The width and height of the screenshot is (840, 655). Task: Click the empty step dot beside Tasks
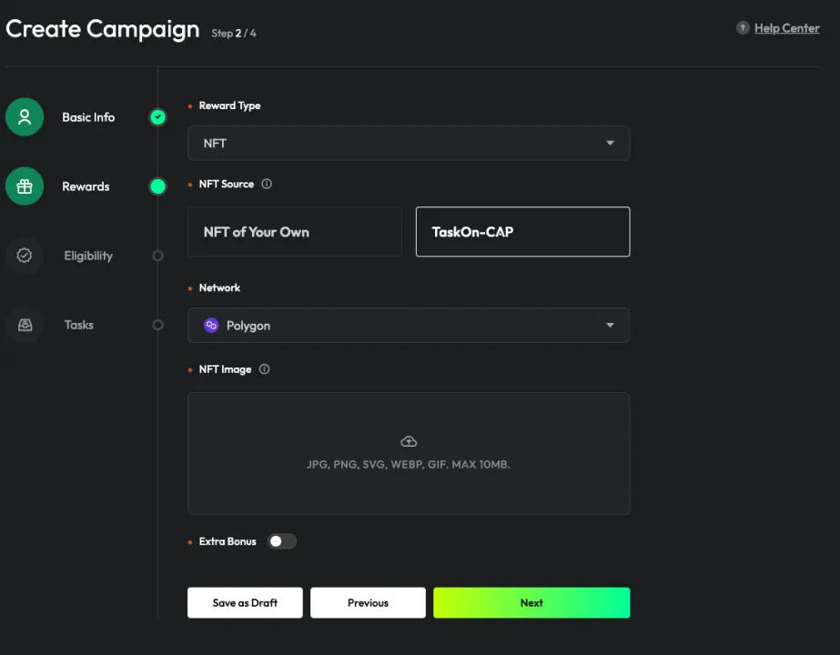tap(157, 325)
